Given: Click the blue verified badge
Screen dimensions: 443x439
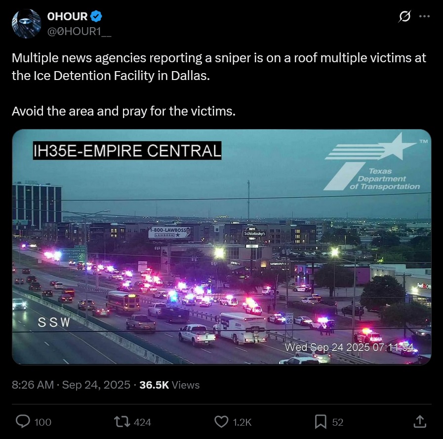Looking at the screenshot, I should pyautogui.click(x=96, y=16).
